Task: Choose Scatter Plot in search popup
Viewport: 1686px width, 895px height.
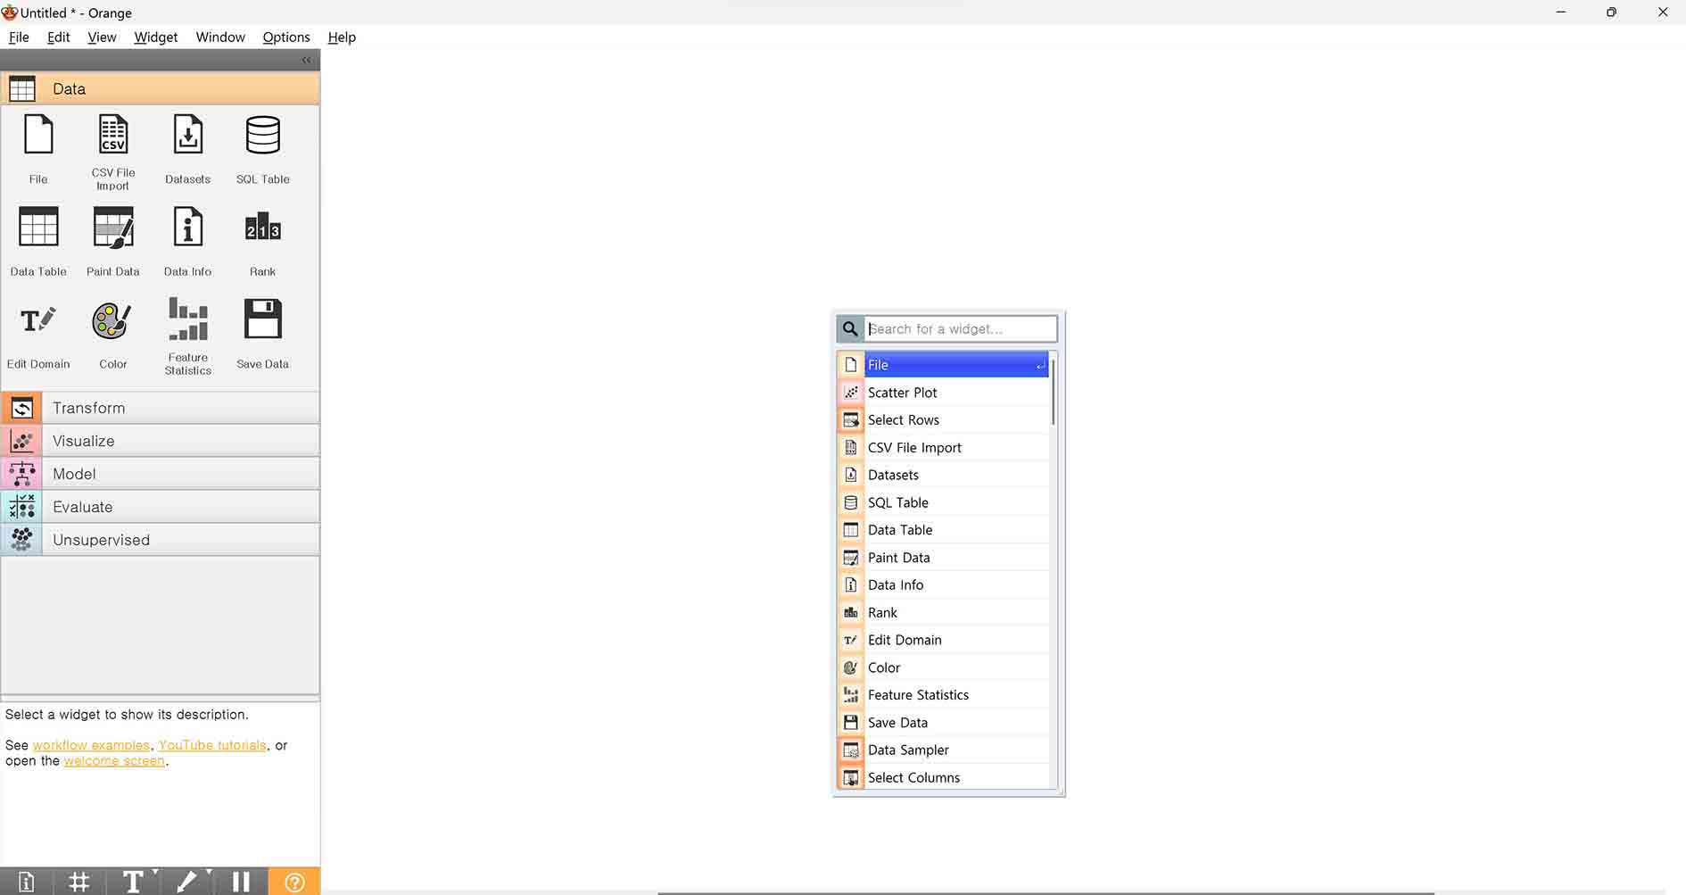Action: (x=944, y=392)
